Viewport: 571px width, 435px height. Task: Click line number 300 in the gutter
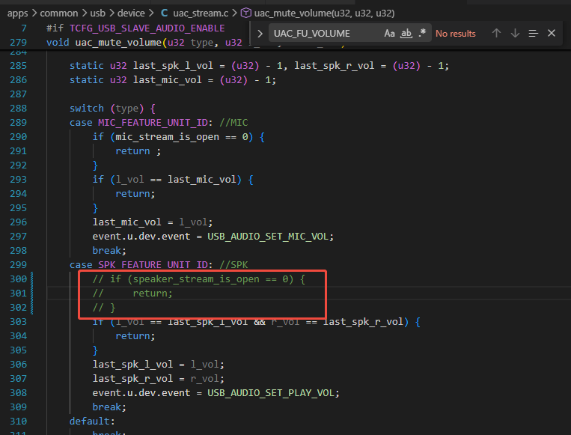click(18, 279)
